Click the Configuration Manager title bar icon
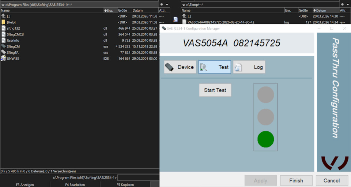This screenshot has width=351, height=187. click(164, 29)
